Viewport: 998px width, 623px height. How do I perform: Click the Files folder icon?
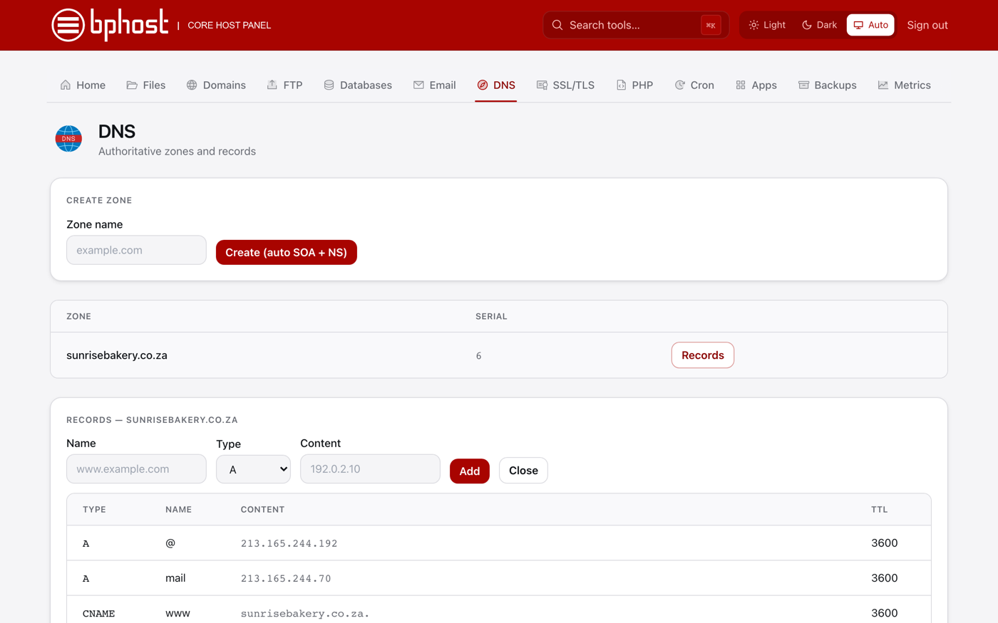click(x=132, y=85)
